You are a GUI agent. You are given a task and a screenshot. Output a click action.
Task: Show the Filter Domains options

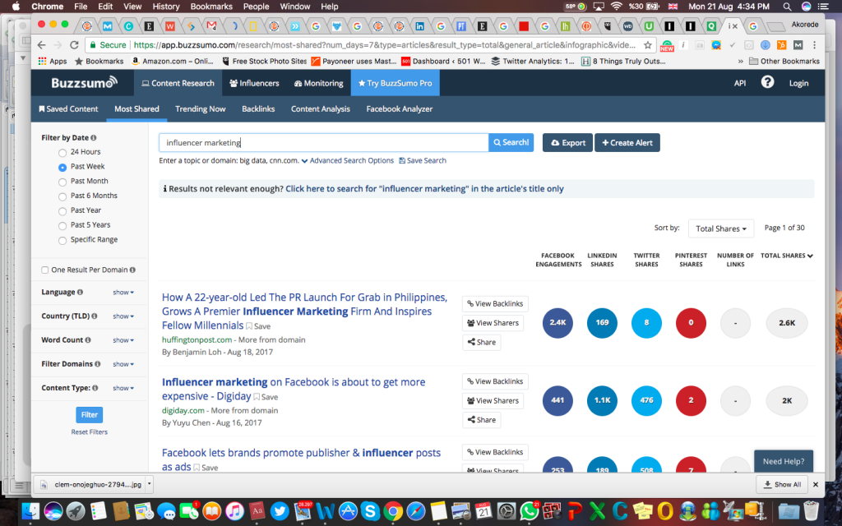tap(123, 364)
